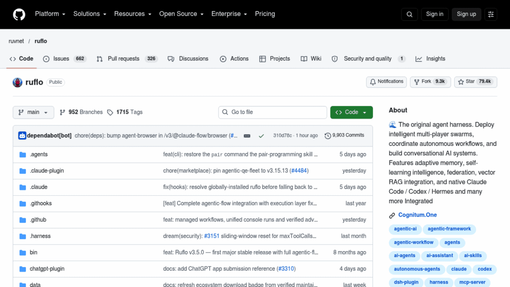View checks via green checkmark icon
This screenshot has height=287, width=510.
[x=261, y=136]
